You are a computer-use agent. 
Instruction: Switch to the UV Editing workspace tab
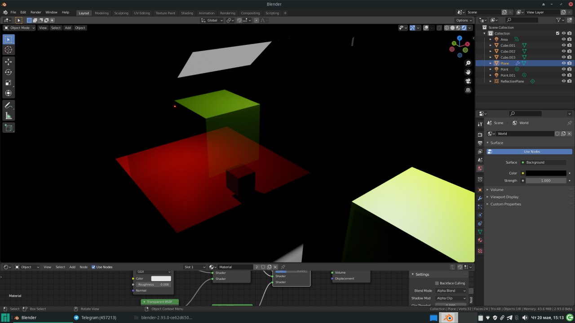click(x=142, y=13)
